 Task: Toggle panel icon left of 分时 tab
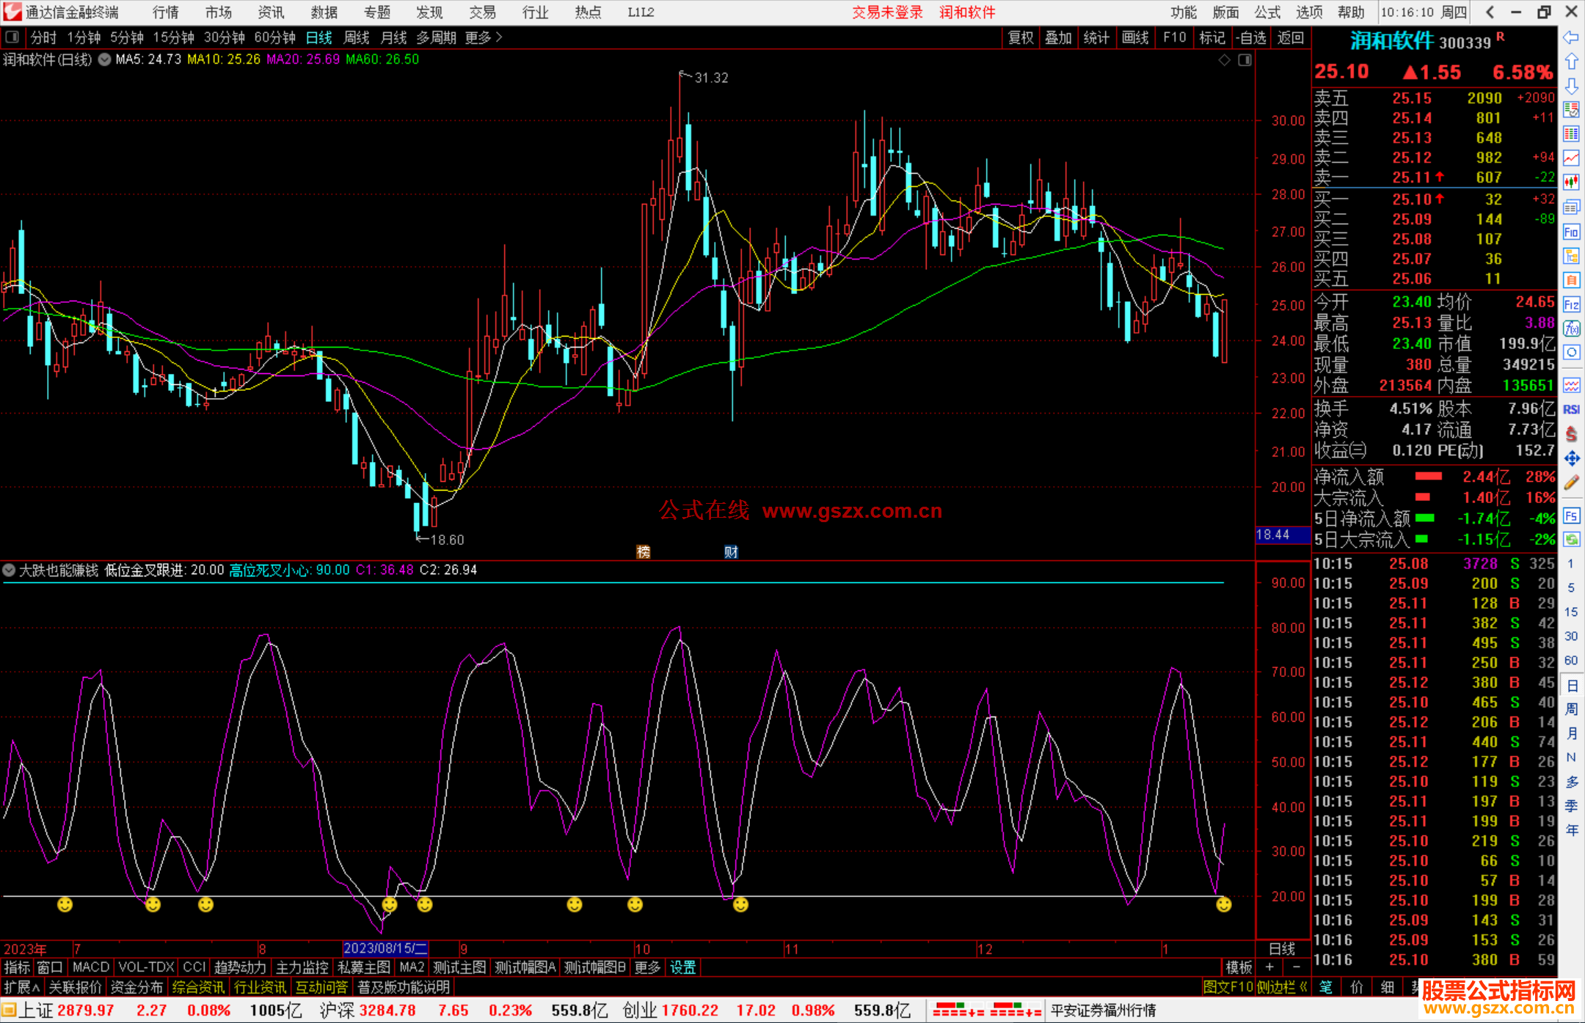coord(12,37)
